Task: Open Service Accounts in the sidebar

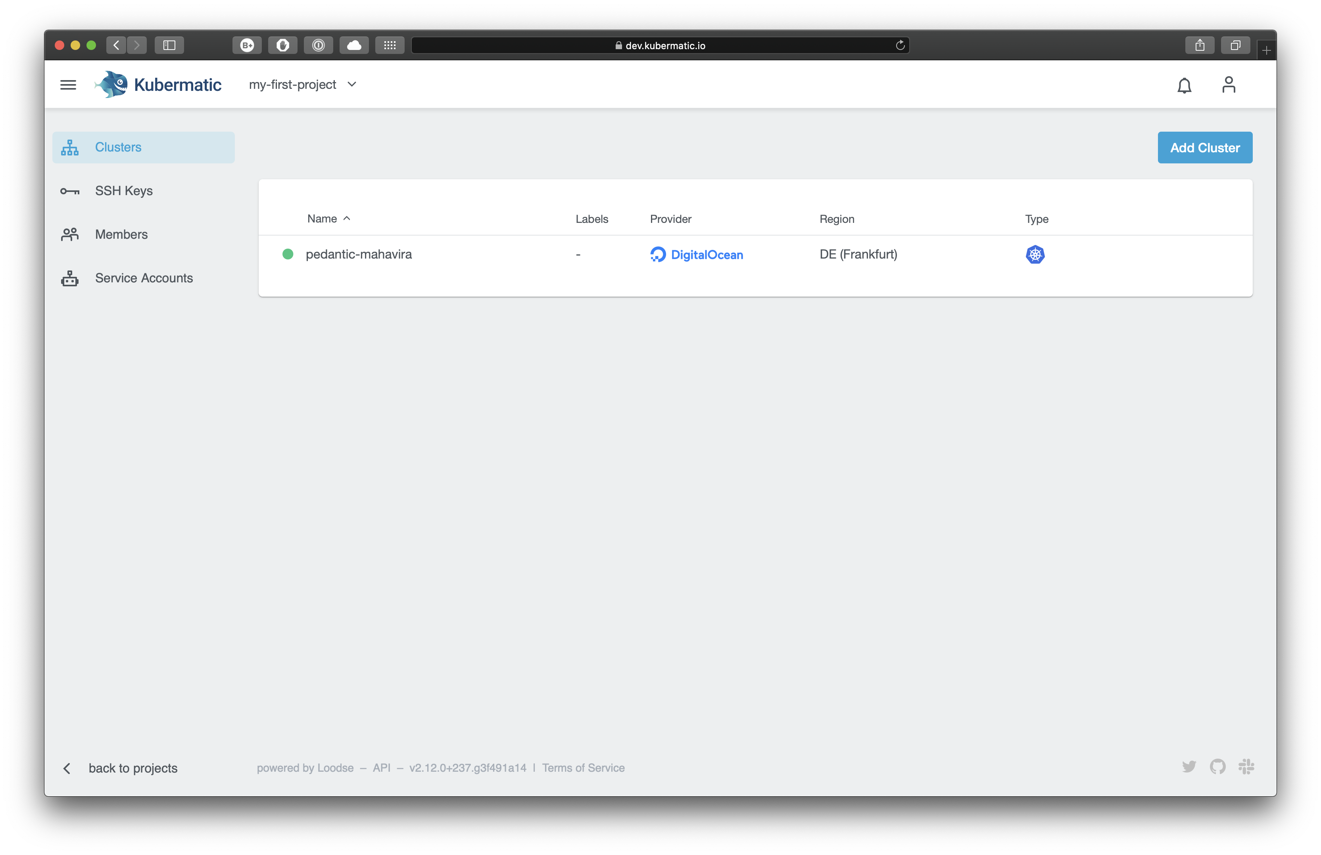Action: pyautogui.click(x=144, y=278)
